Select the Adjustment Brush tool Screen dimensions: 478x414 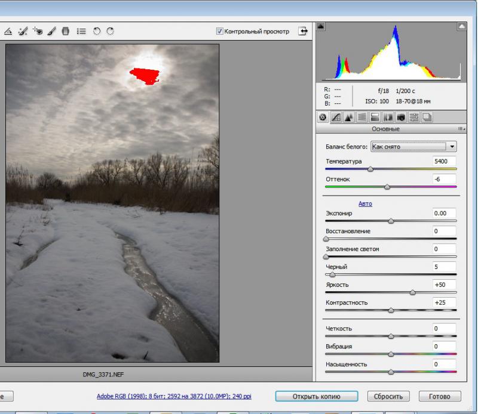point(51,31)
